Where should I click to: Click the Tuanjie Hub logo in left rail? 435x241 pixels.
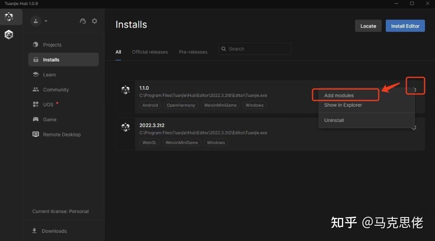click(9, 17)
